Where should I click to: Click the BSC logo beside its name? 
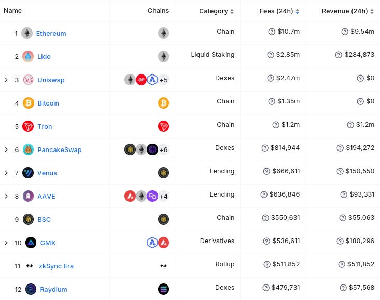pos(28,219)
